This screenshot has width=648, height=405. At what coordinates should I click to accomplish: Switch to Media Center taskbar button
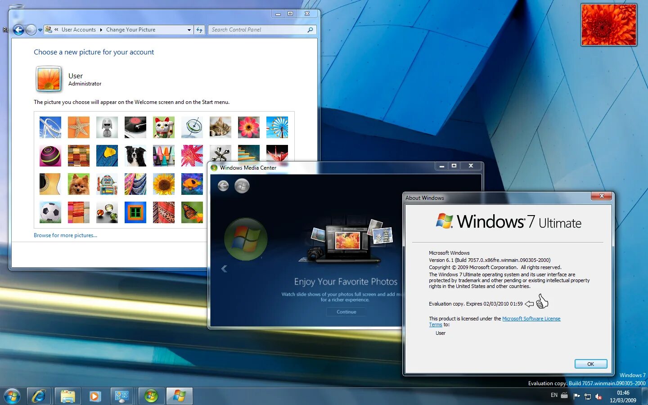point(151,396)
